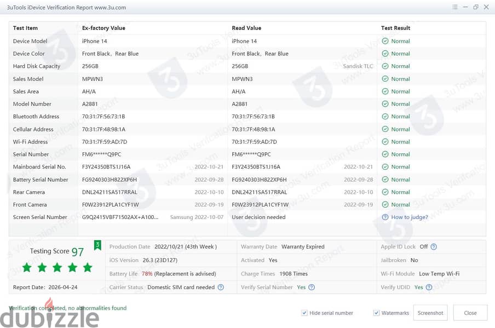Click User decision needed text
This screenshot has height=328, width=495.
(258, 217)
